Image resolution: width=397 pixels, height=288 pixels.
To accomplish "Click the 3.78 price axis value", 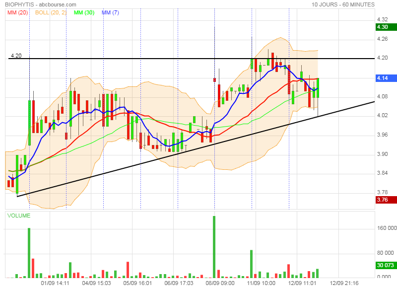I will [382, 192].
